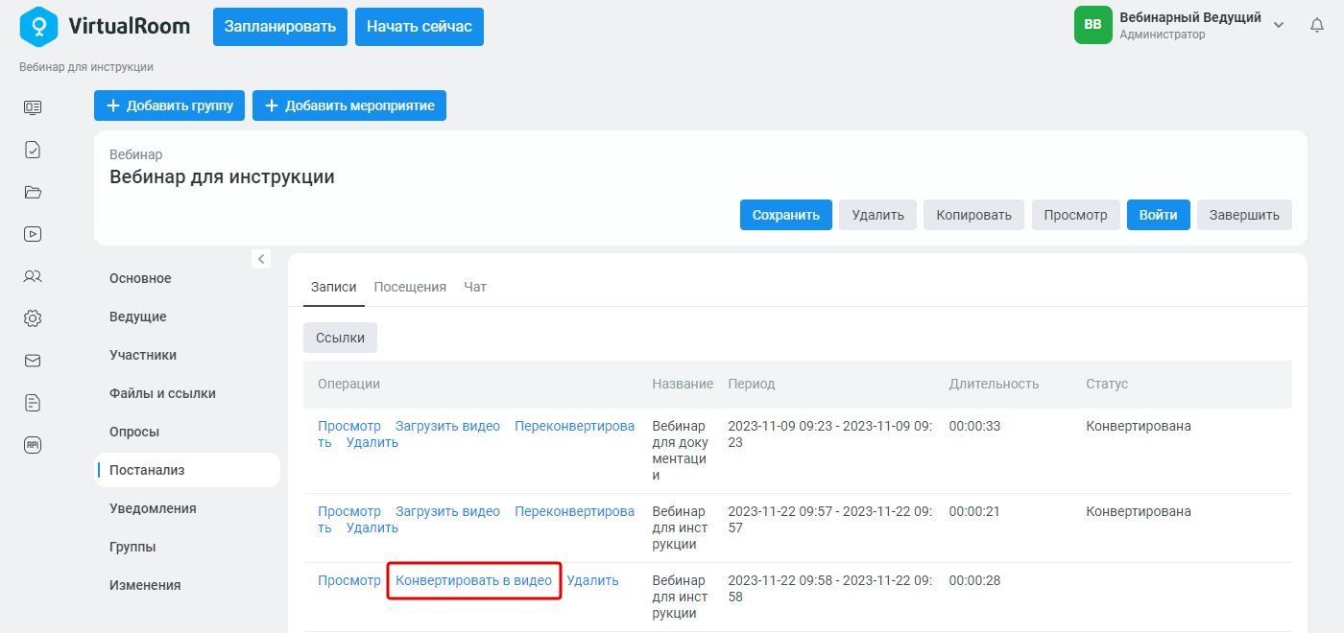Viewport: 1344px width, 633px height.
Task: Click the green BB user avatar
Action: coord(1092,25)
